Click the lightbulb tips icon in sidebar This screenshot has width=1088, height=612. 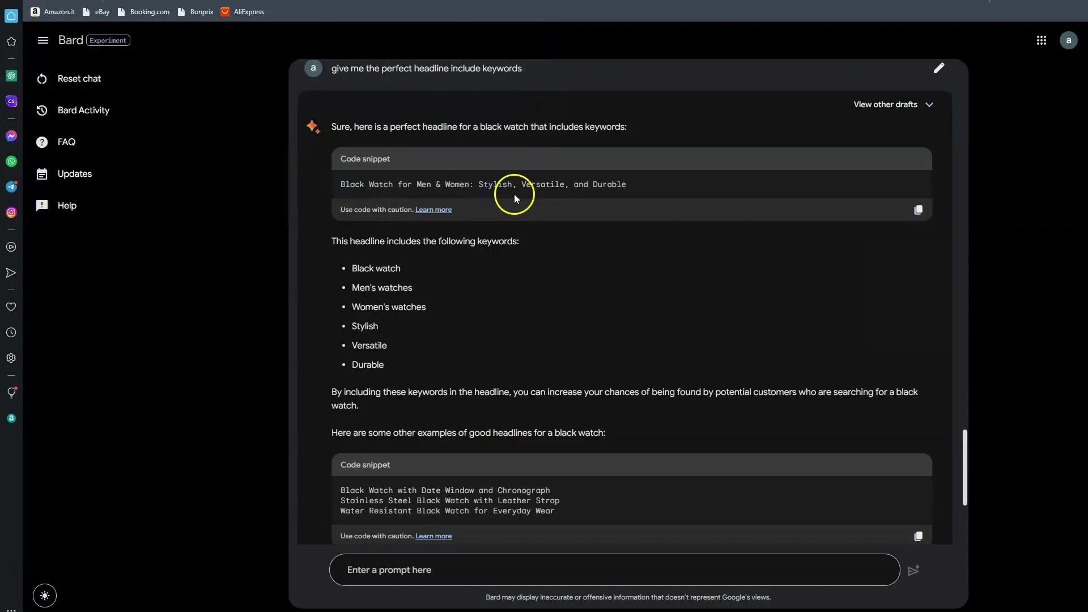[x=11, y=393]
